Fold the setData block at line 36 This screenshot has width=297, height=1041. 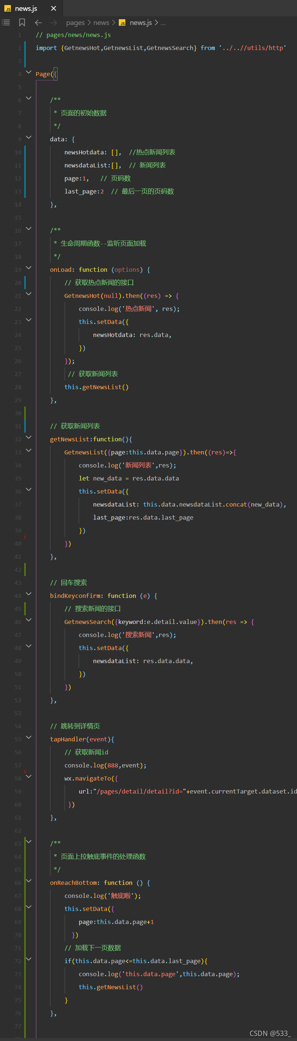pos(29,490)
